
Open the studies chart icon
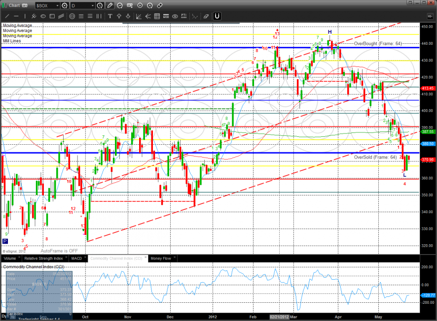pos(120,5)
